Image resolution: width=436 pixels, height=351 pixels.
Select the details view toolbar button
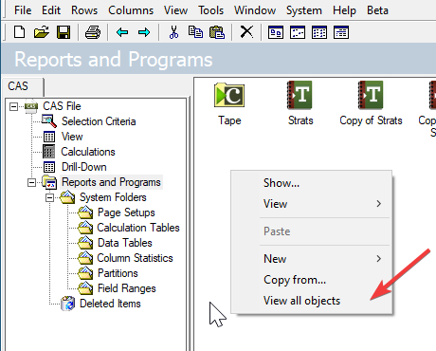(x=341, y=32)
